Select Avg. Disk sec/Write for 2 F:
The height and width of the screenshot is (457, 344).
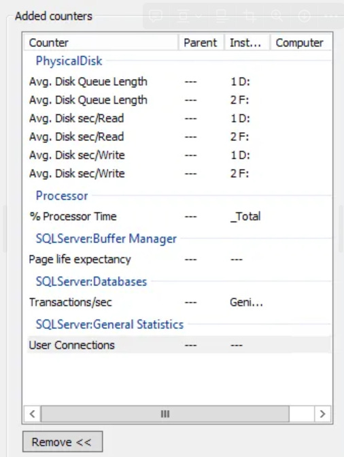(x=179, y=174)
